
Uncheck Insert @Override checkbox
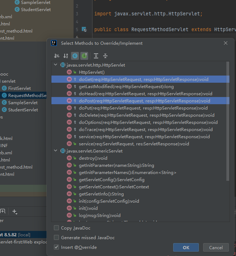56,247
